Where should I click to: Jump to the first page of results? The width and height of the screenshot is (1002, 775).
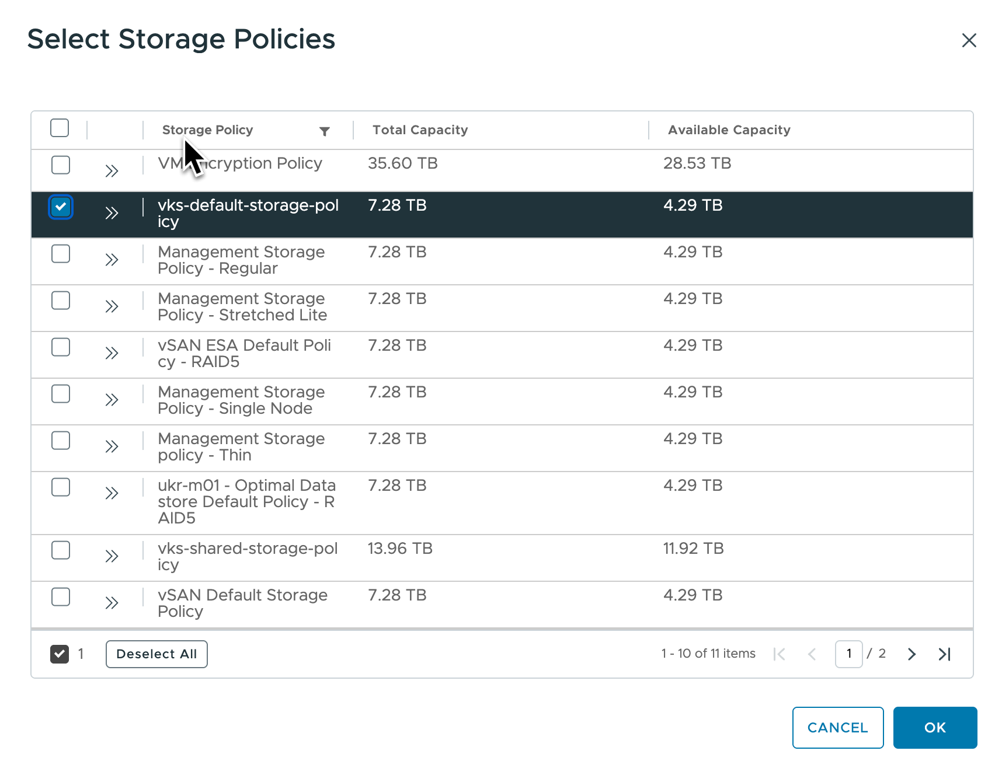pos(780,654)
